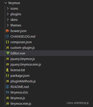
Task: Open the composer.json file
Action: coord(21,42)
